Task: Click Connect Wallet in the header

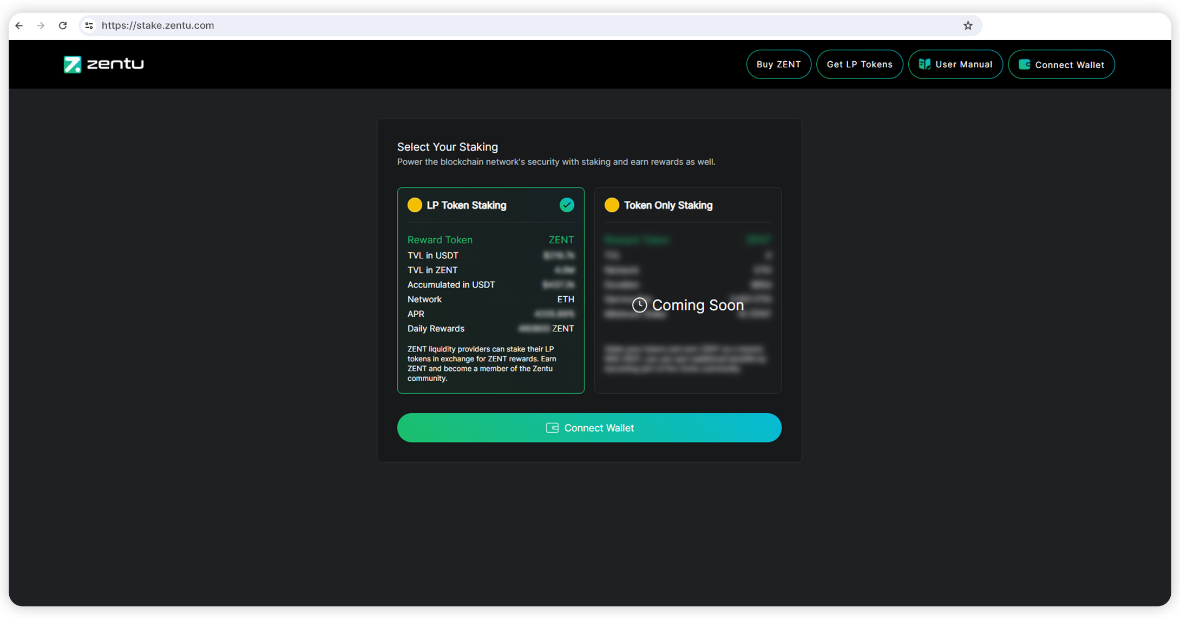Action: (1061, 64)
